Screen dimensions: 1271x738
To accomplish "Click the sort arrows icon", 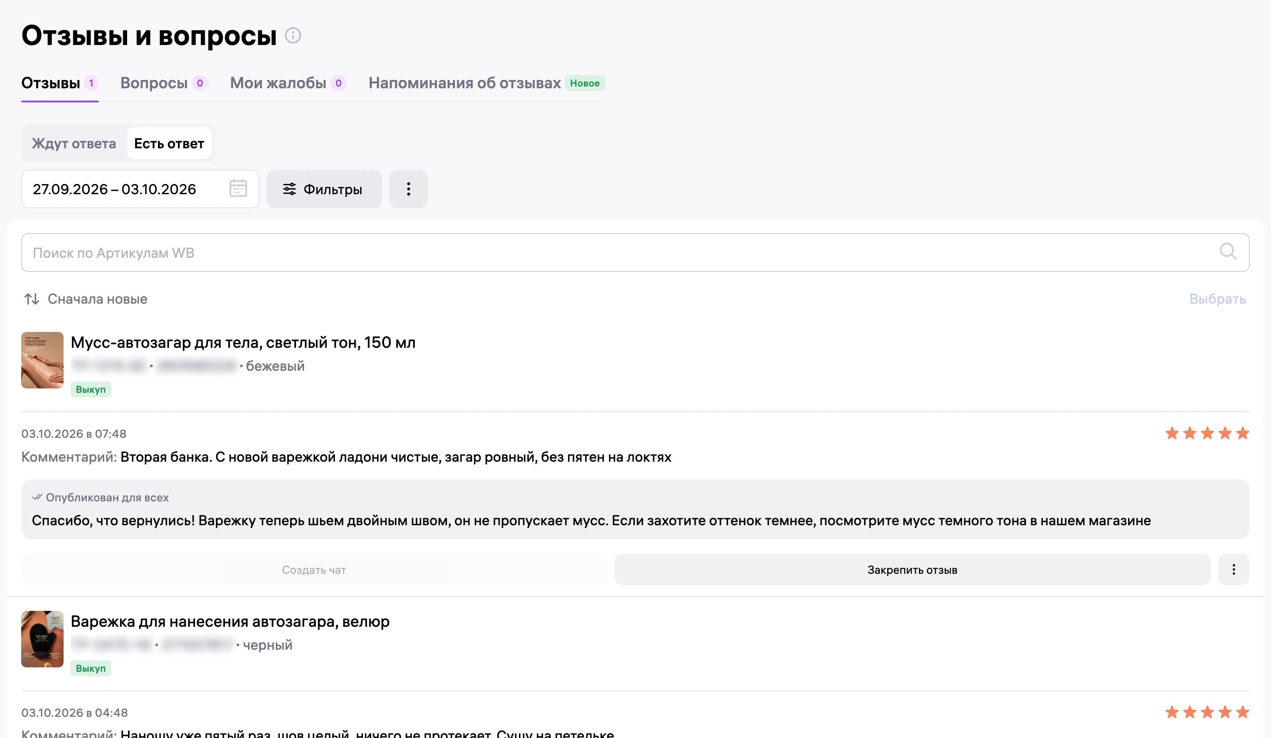I will pos(32,299).
